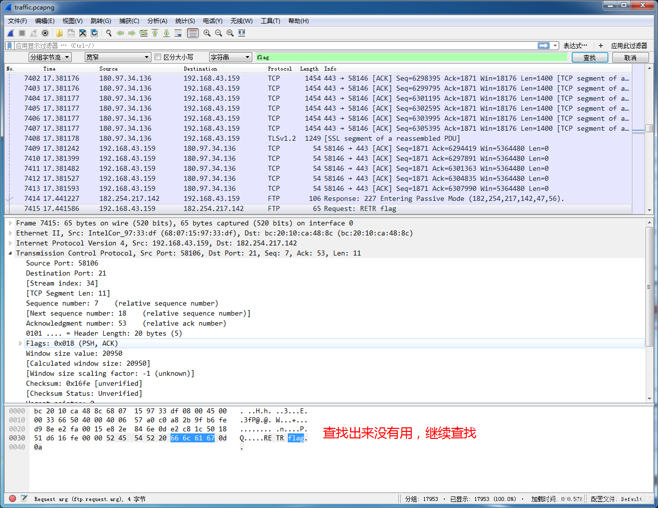
Task: Open the 编辑(E) menu
Action: (45, 21)
